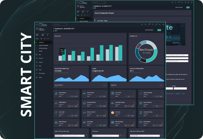Click the Smart Light streetlamp icon
The width and height of the screenshot is (203, 139).
pyautogui.click(x=56, y=113)
